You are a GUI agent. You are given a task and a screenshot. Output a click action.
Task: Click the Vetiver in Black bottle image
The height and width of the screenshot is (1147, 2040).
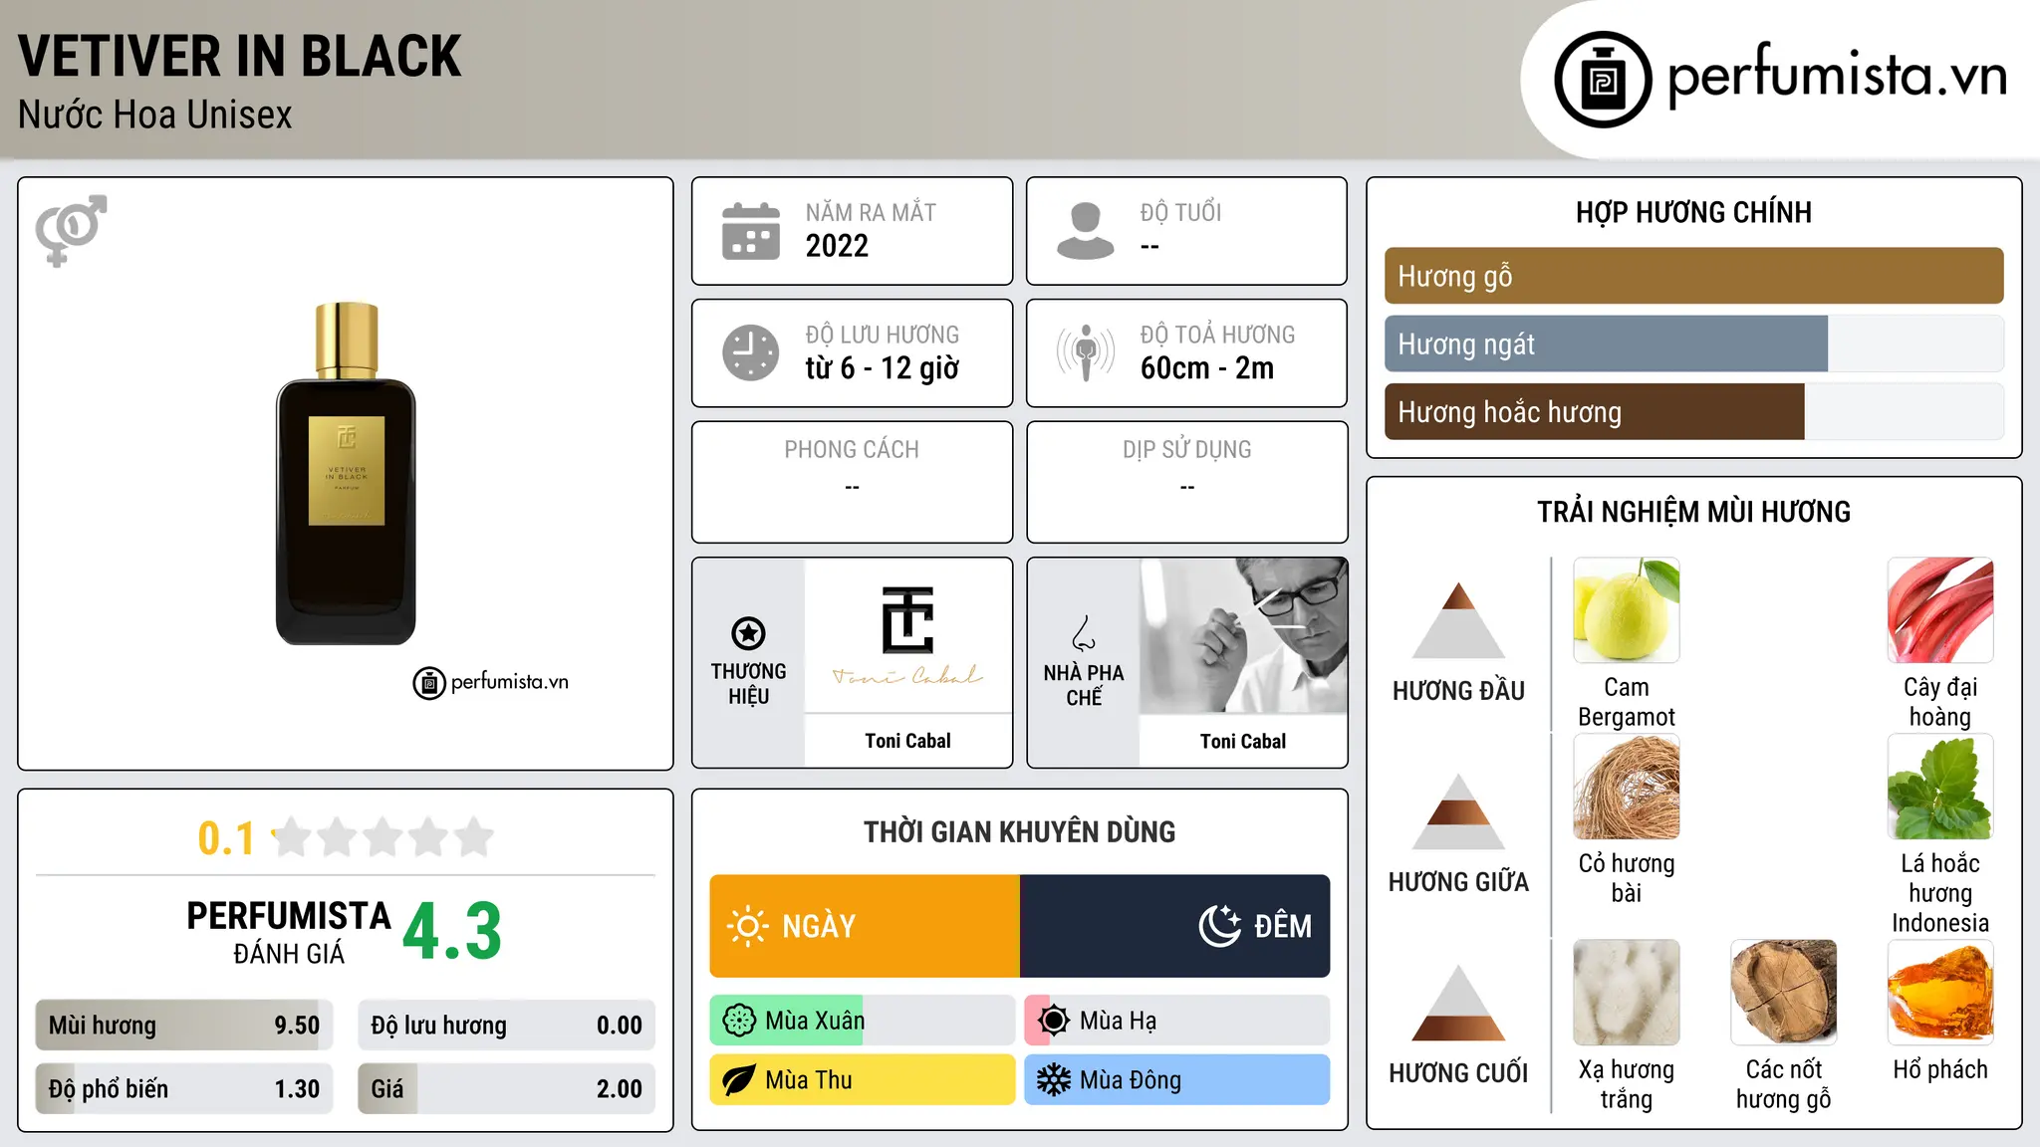pyautogui.click(x=346, y=473)
